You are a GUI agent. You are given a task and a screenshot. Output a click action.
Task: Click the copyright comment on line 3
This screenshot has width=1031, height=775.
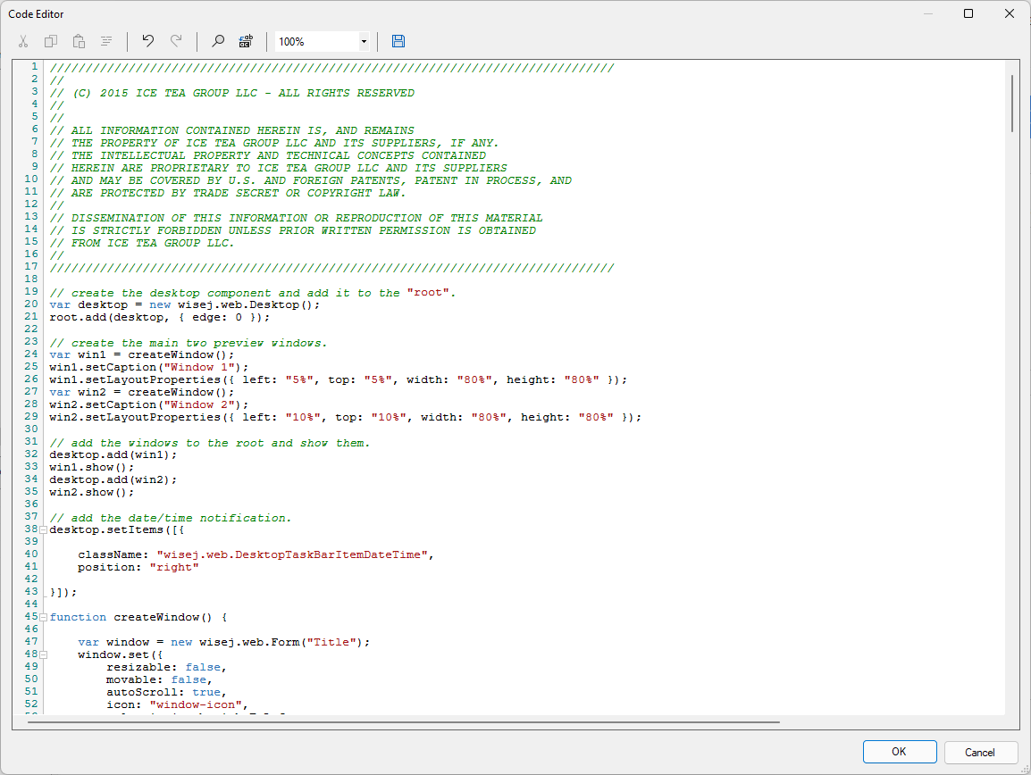[232, 93]
